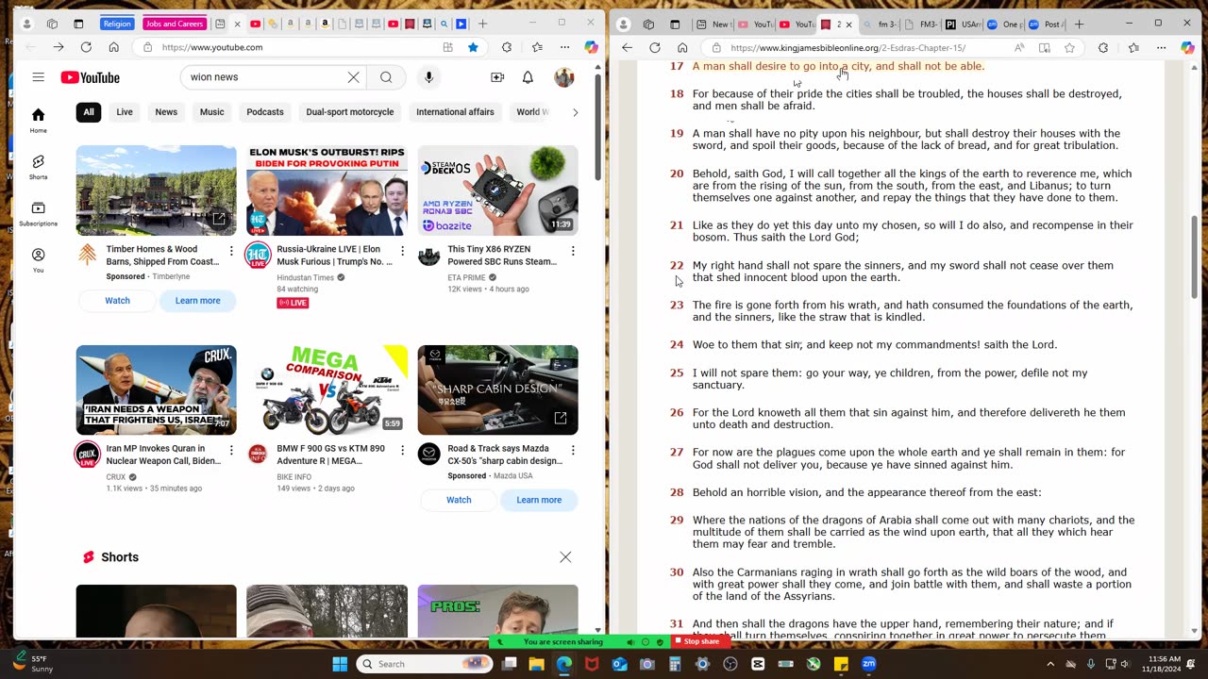Switch to the USArmy tab in Bible window
The height and width of the screenshot is (679, 1208).
964,24
